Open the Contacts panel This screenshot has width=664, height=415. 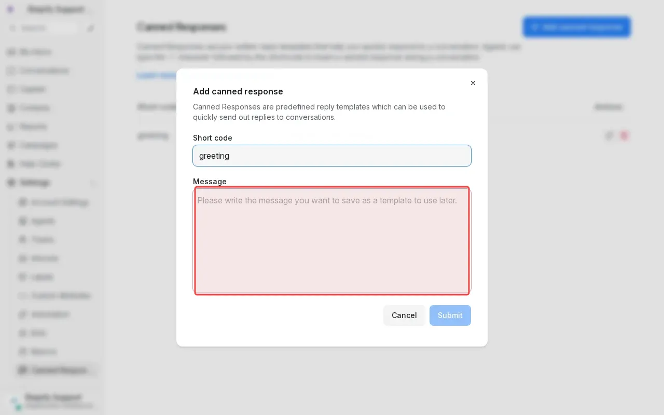click(35, 108)
